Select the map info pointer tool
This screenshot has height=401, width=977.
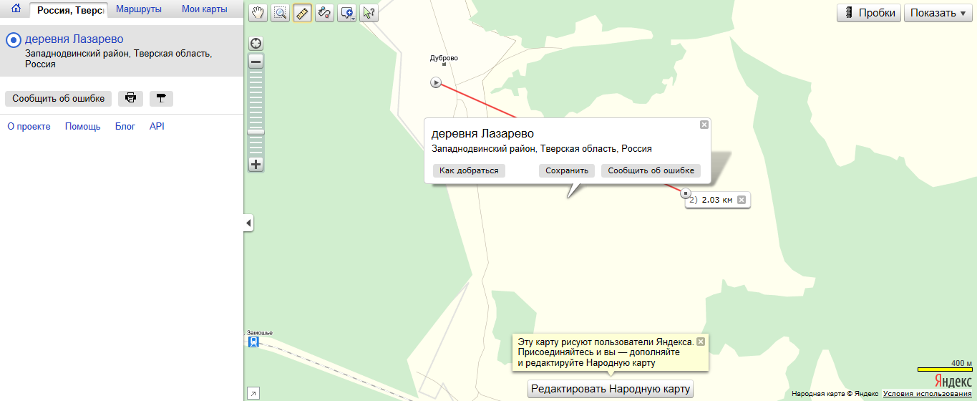[369, 12]
